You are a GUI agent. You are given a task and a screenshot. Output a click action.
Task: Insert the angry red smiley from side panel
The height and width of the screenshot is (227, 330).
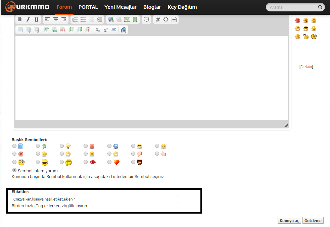click(298, 20)
